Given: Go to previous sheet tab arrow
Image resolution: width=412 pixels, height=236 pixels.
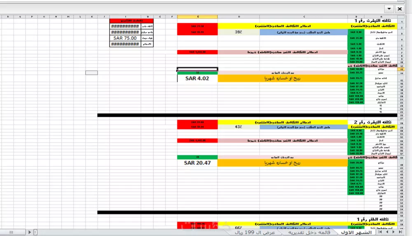Looking at the screenshot, I should pyautogui.click(x=387, y=232).
